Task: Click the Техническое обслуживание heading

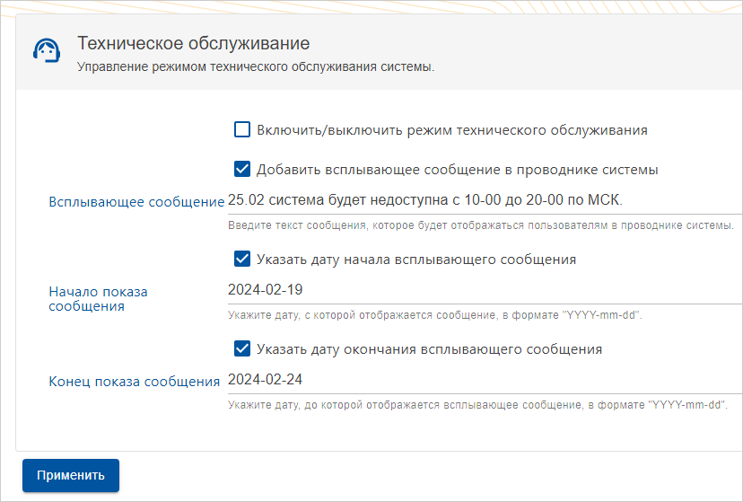Action: tap(194, 43)
